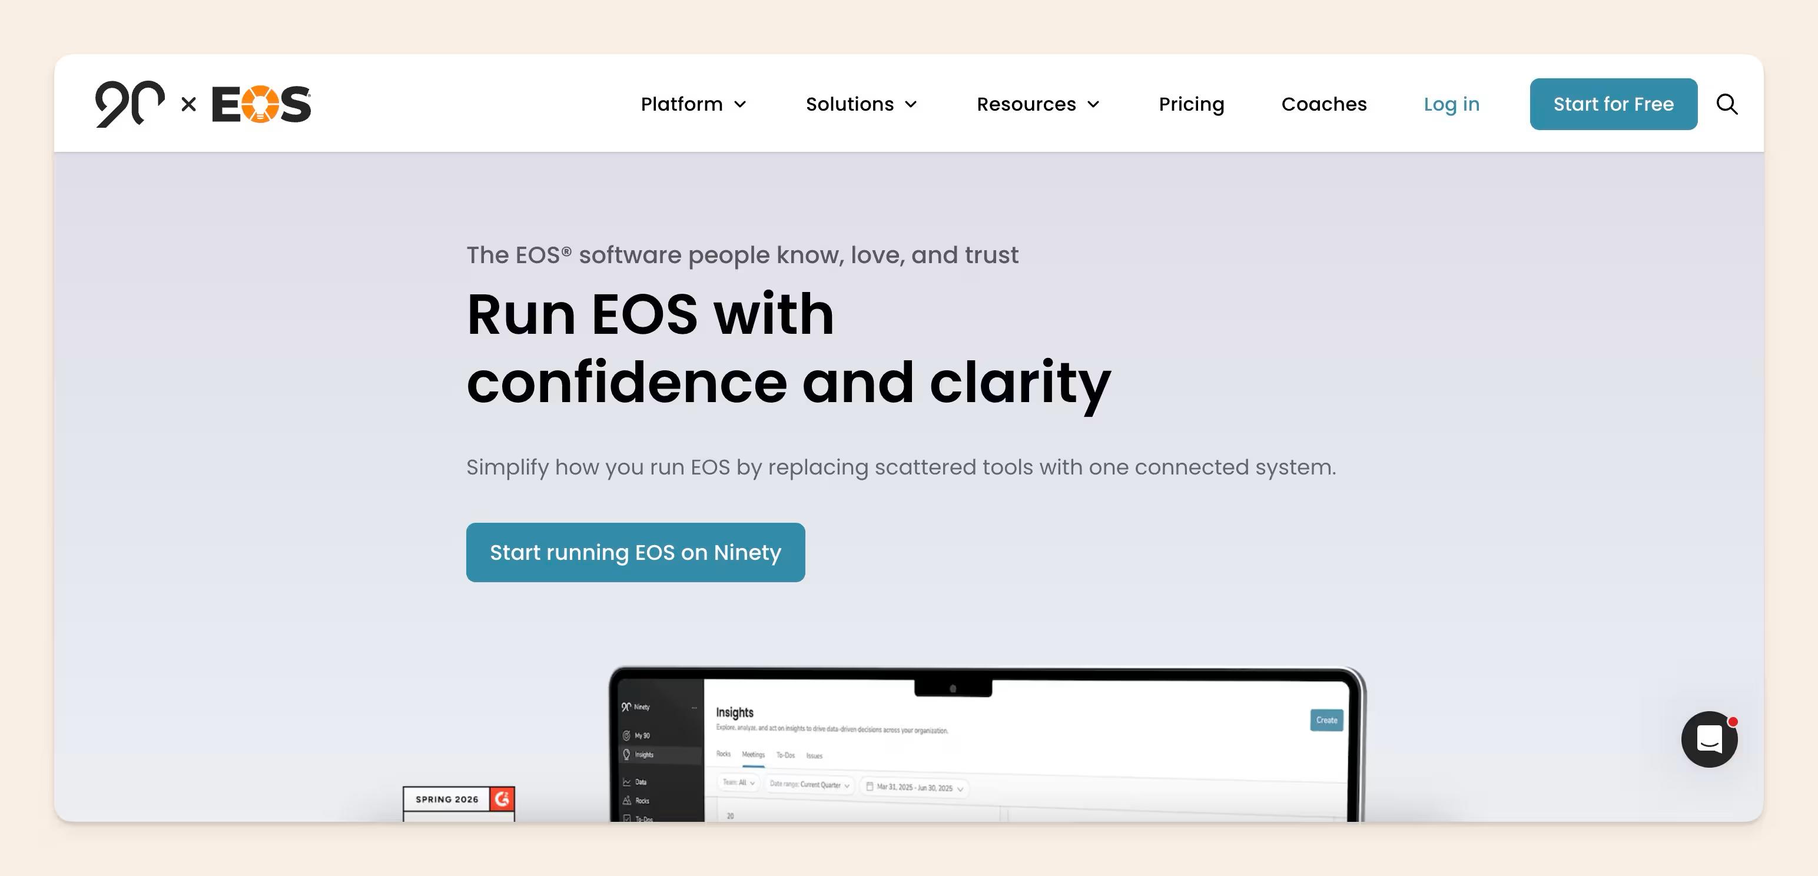Select the To-Dos tab in Insights mockup

(785, 755)
